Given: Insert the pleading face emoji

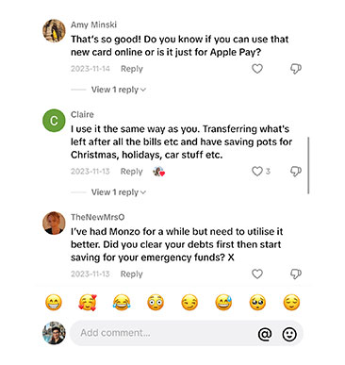Looking at the screenshot, I should (257, 303).
